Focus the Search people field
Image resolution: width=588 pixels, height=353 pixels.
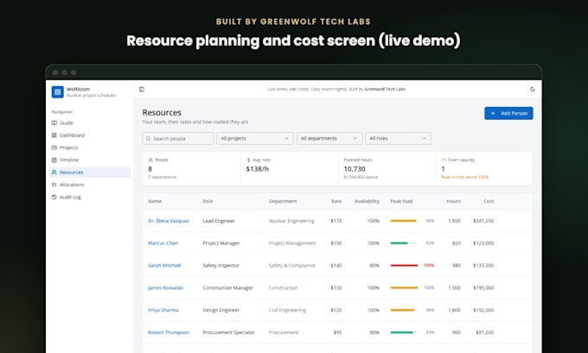(178, 138)
